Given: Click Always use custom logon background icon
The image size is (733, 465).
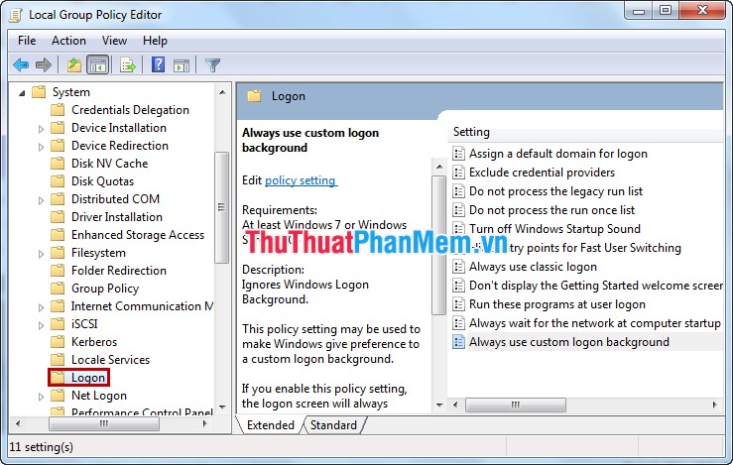Looking at the screenshot, I should point(458,342).
